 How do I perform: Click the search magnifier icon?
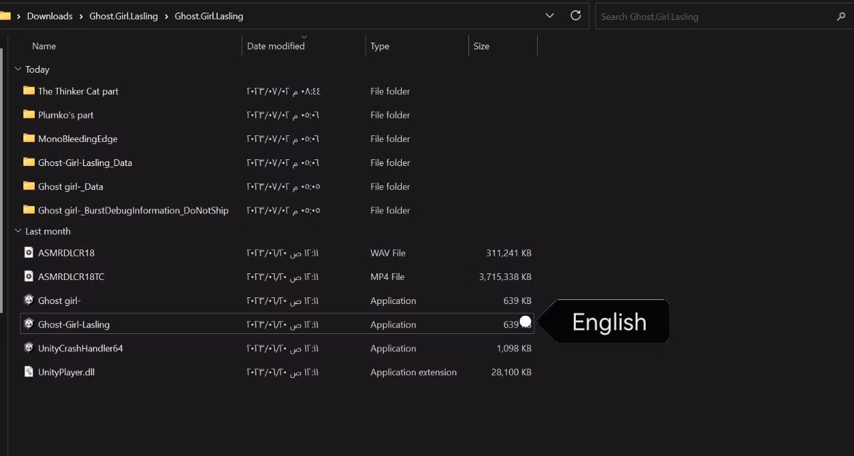pos(841,17)
